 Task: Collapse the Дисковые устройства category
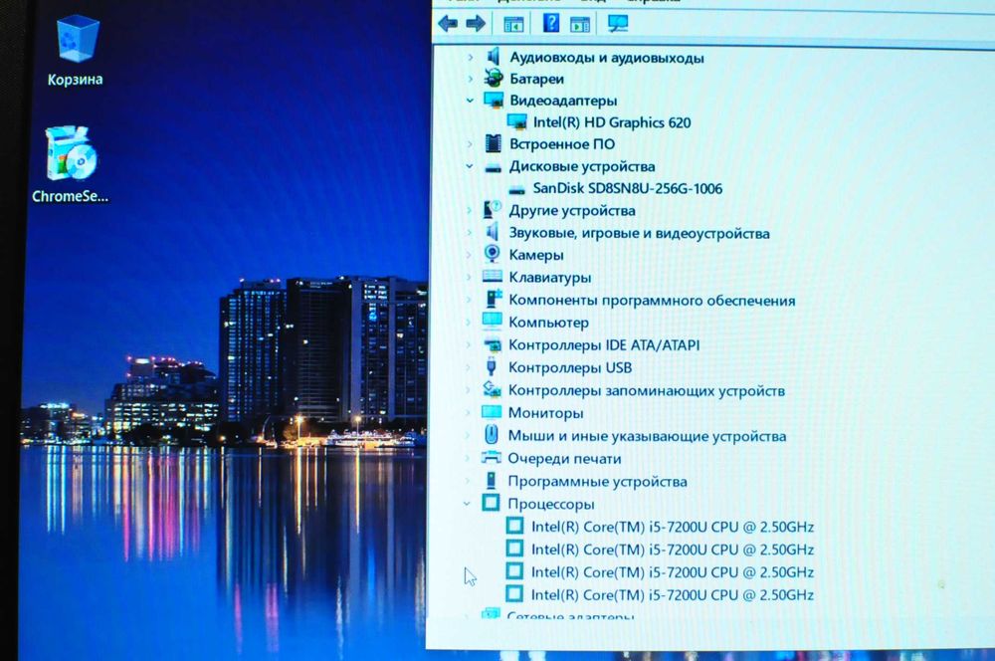470,166
